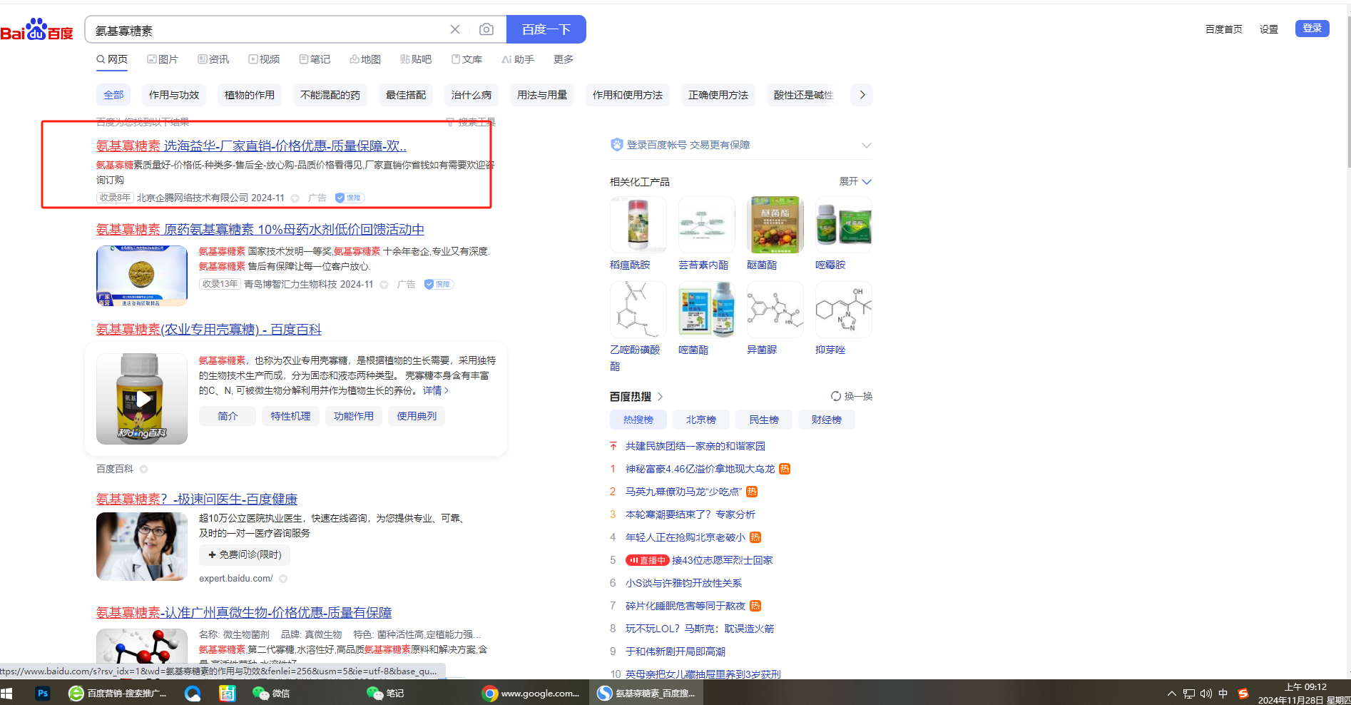Click the network icon in system tray
The height and width of the screenshot is (705, 1351).
tap(1188, 694)
